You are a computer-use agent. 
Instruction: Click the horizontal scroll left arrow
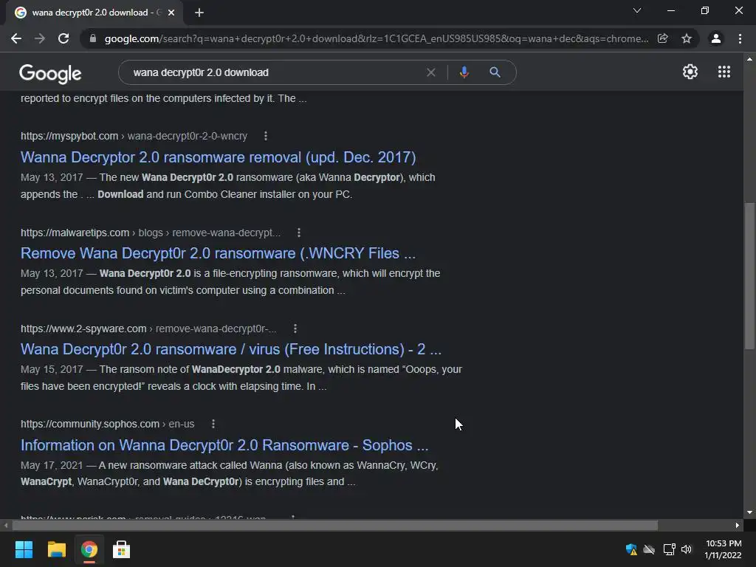pos(6,525)
